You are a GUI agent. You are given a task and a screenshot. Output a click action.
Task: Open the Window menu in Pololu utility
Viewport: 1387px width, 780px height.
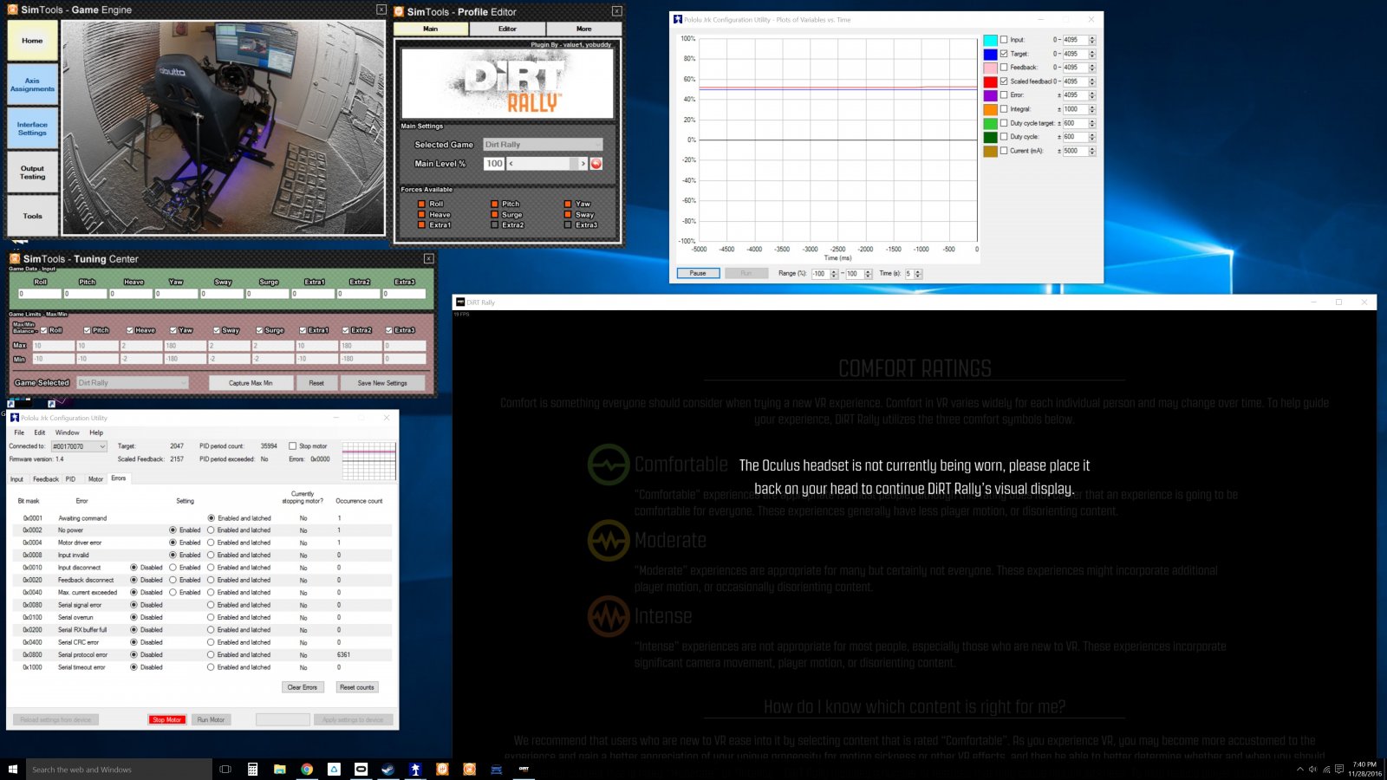point(68,432)
